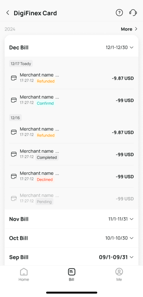This screenshot has width=143, height=297.
Task: Expand the Nov Bill section
Action: point(71,219)
